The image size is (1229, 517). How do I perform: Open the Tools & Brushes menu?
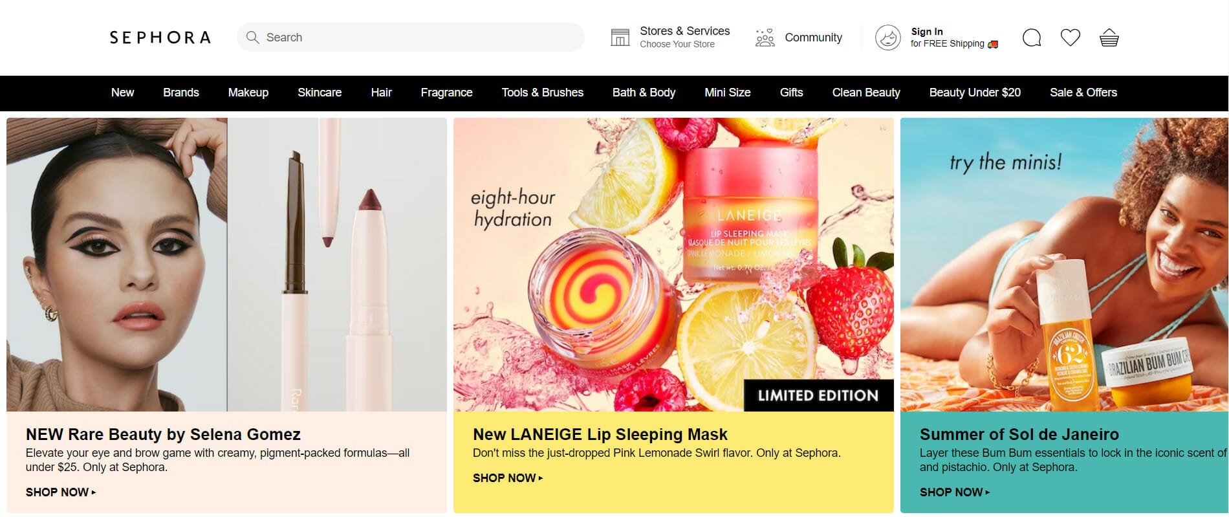[x=543, y=93]
